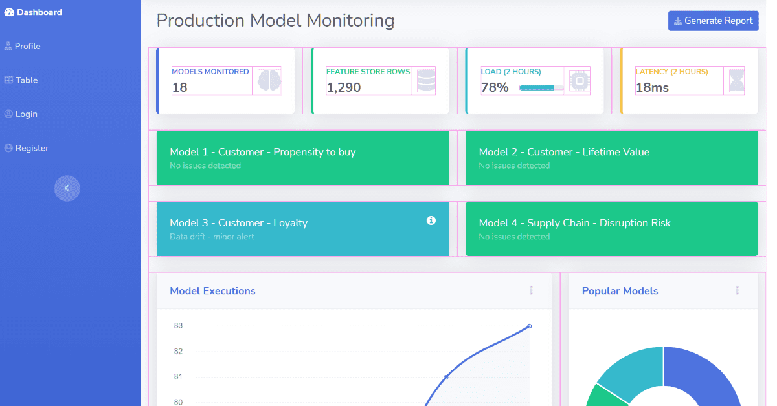This screenshot has width=777, height=406.
Task: Click the info icon on Model 3 card
Action: [x=431, y=220]
